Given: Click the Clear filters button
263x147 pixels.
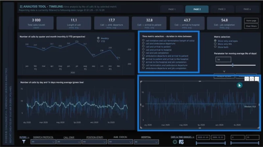Looking at the screenshot, I should 251,26.
